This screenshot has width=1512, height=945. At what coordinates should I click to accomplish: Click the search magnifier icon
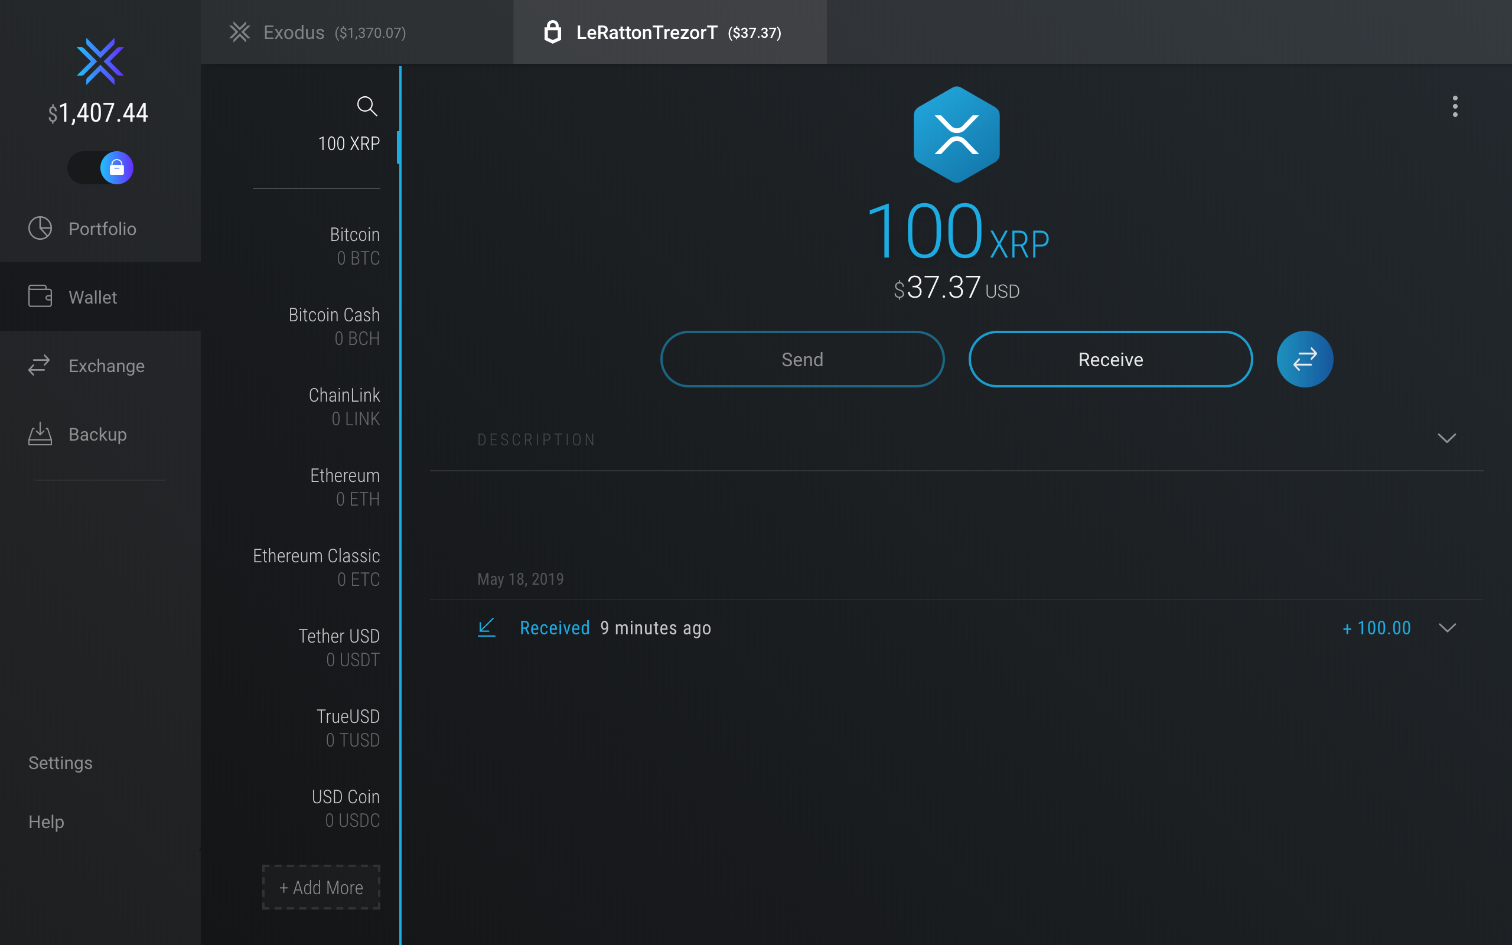367,106
